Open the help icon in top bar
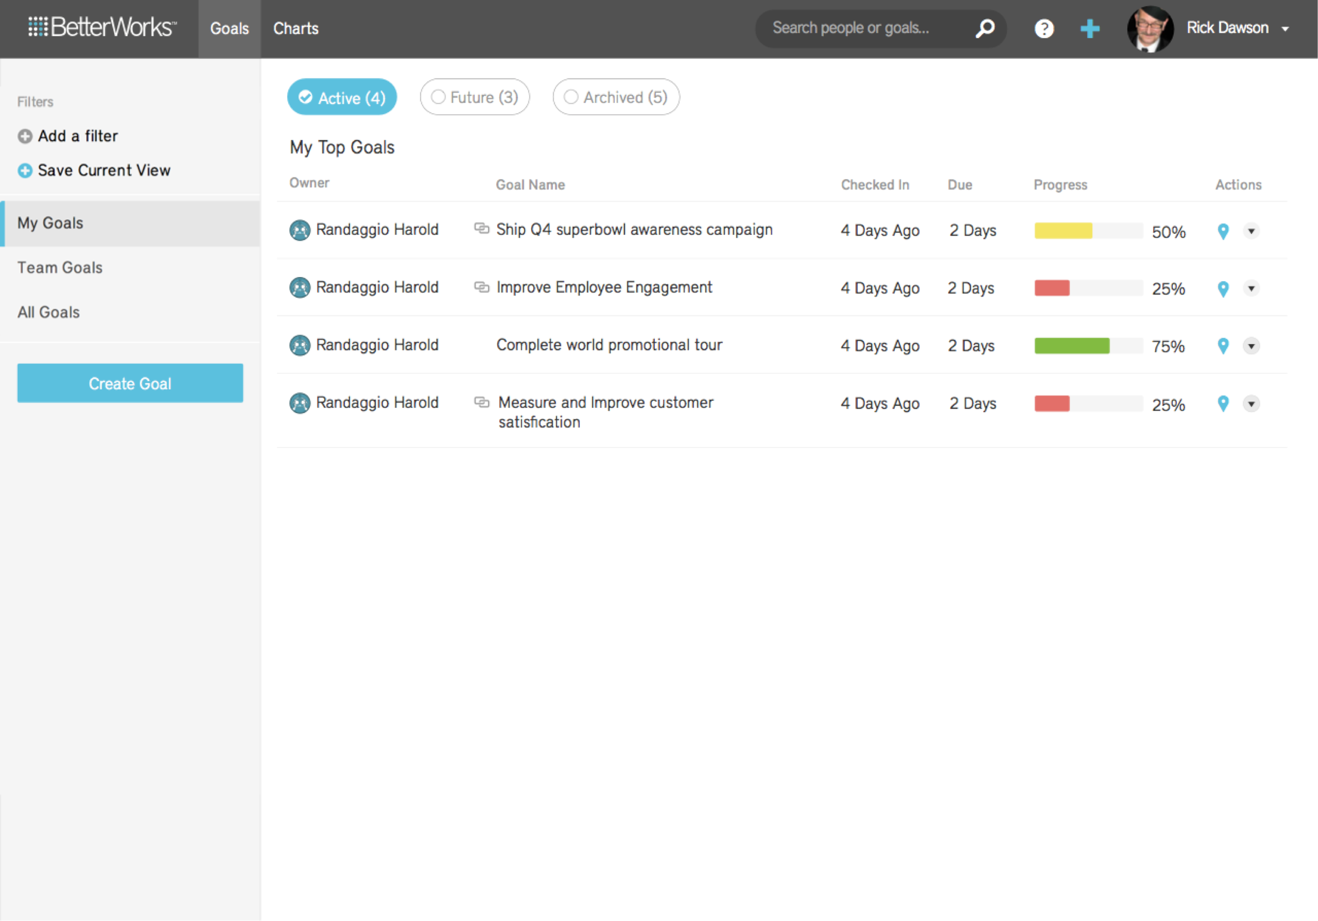This screenshot has height=921, width=1318. click(x=1044, y=28)
